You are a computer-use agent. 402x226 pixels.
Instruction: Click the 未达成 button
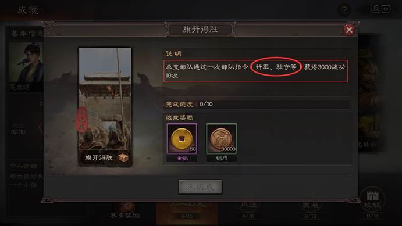(200, 187)
